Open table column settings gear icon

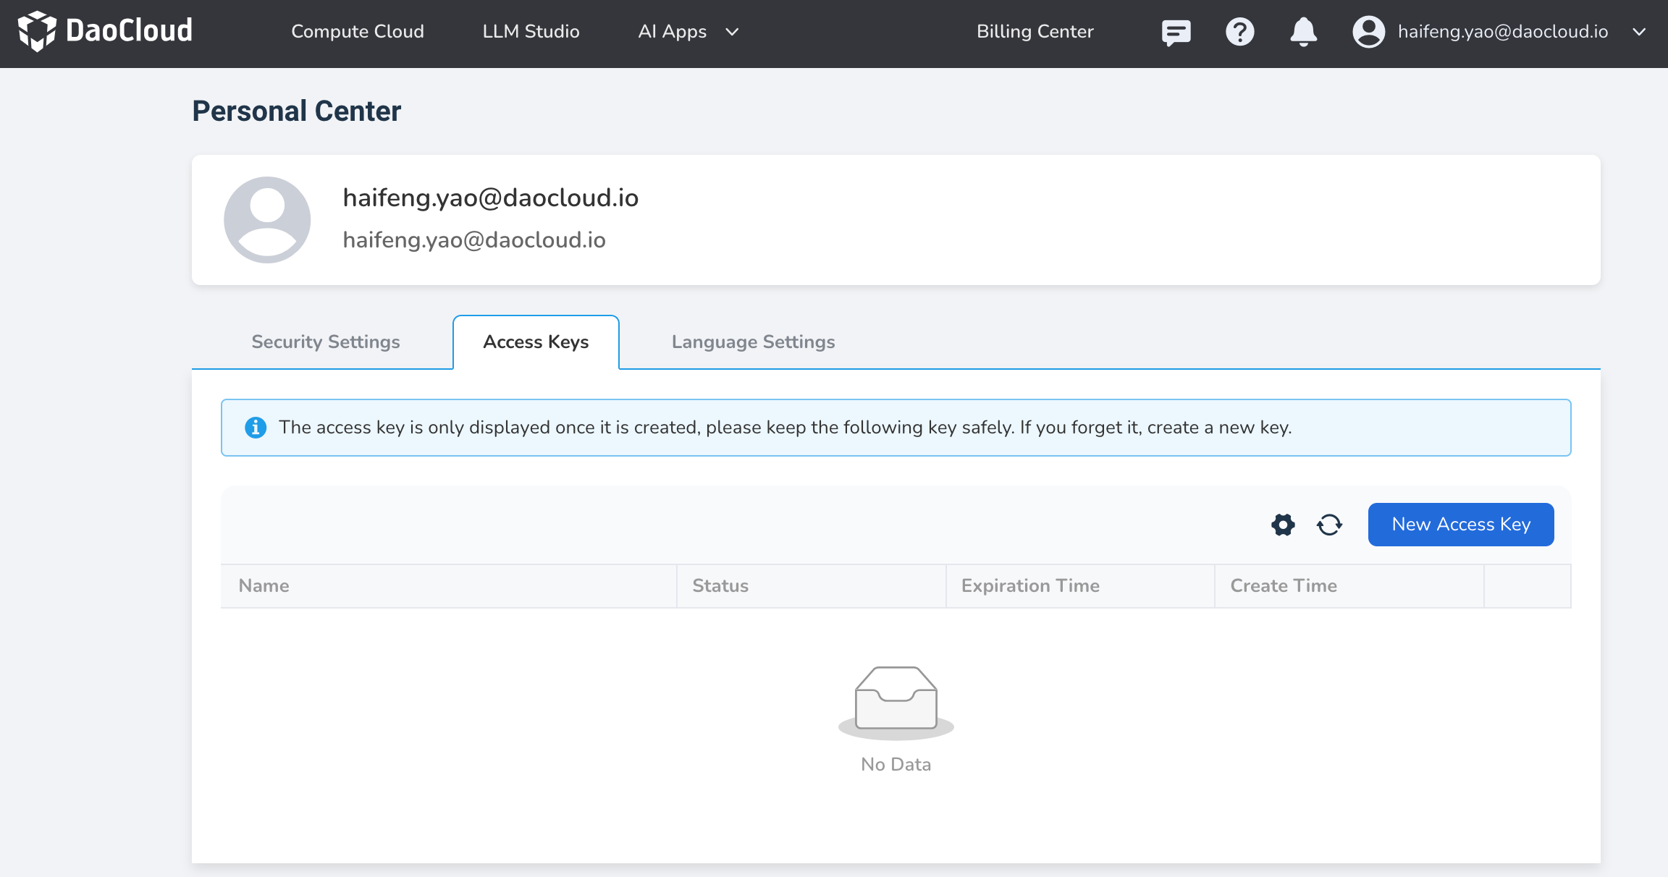tap(1283, 525)
